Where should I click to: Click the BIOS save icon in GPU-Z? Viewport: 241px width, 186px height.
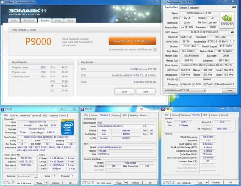[232, 32]
